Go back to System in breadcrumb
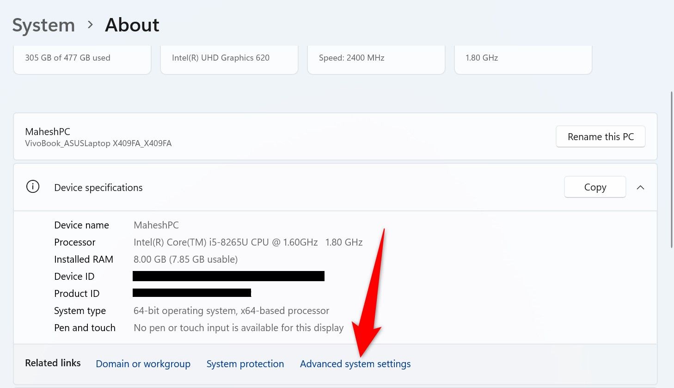Viewport: 674px width, 388px height. (x=43, y=25)
